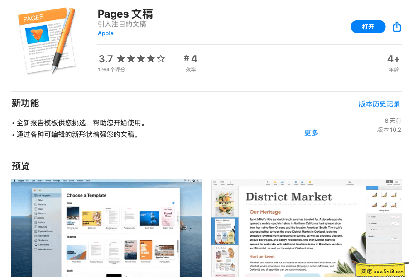Click the Opacity slider in the preview
This screenshot has height=277, width=409.
[378, 239]
